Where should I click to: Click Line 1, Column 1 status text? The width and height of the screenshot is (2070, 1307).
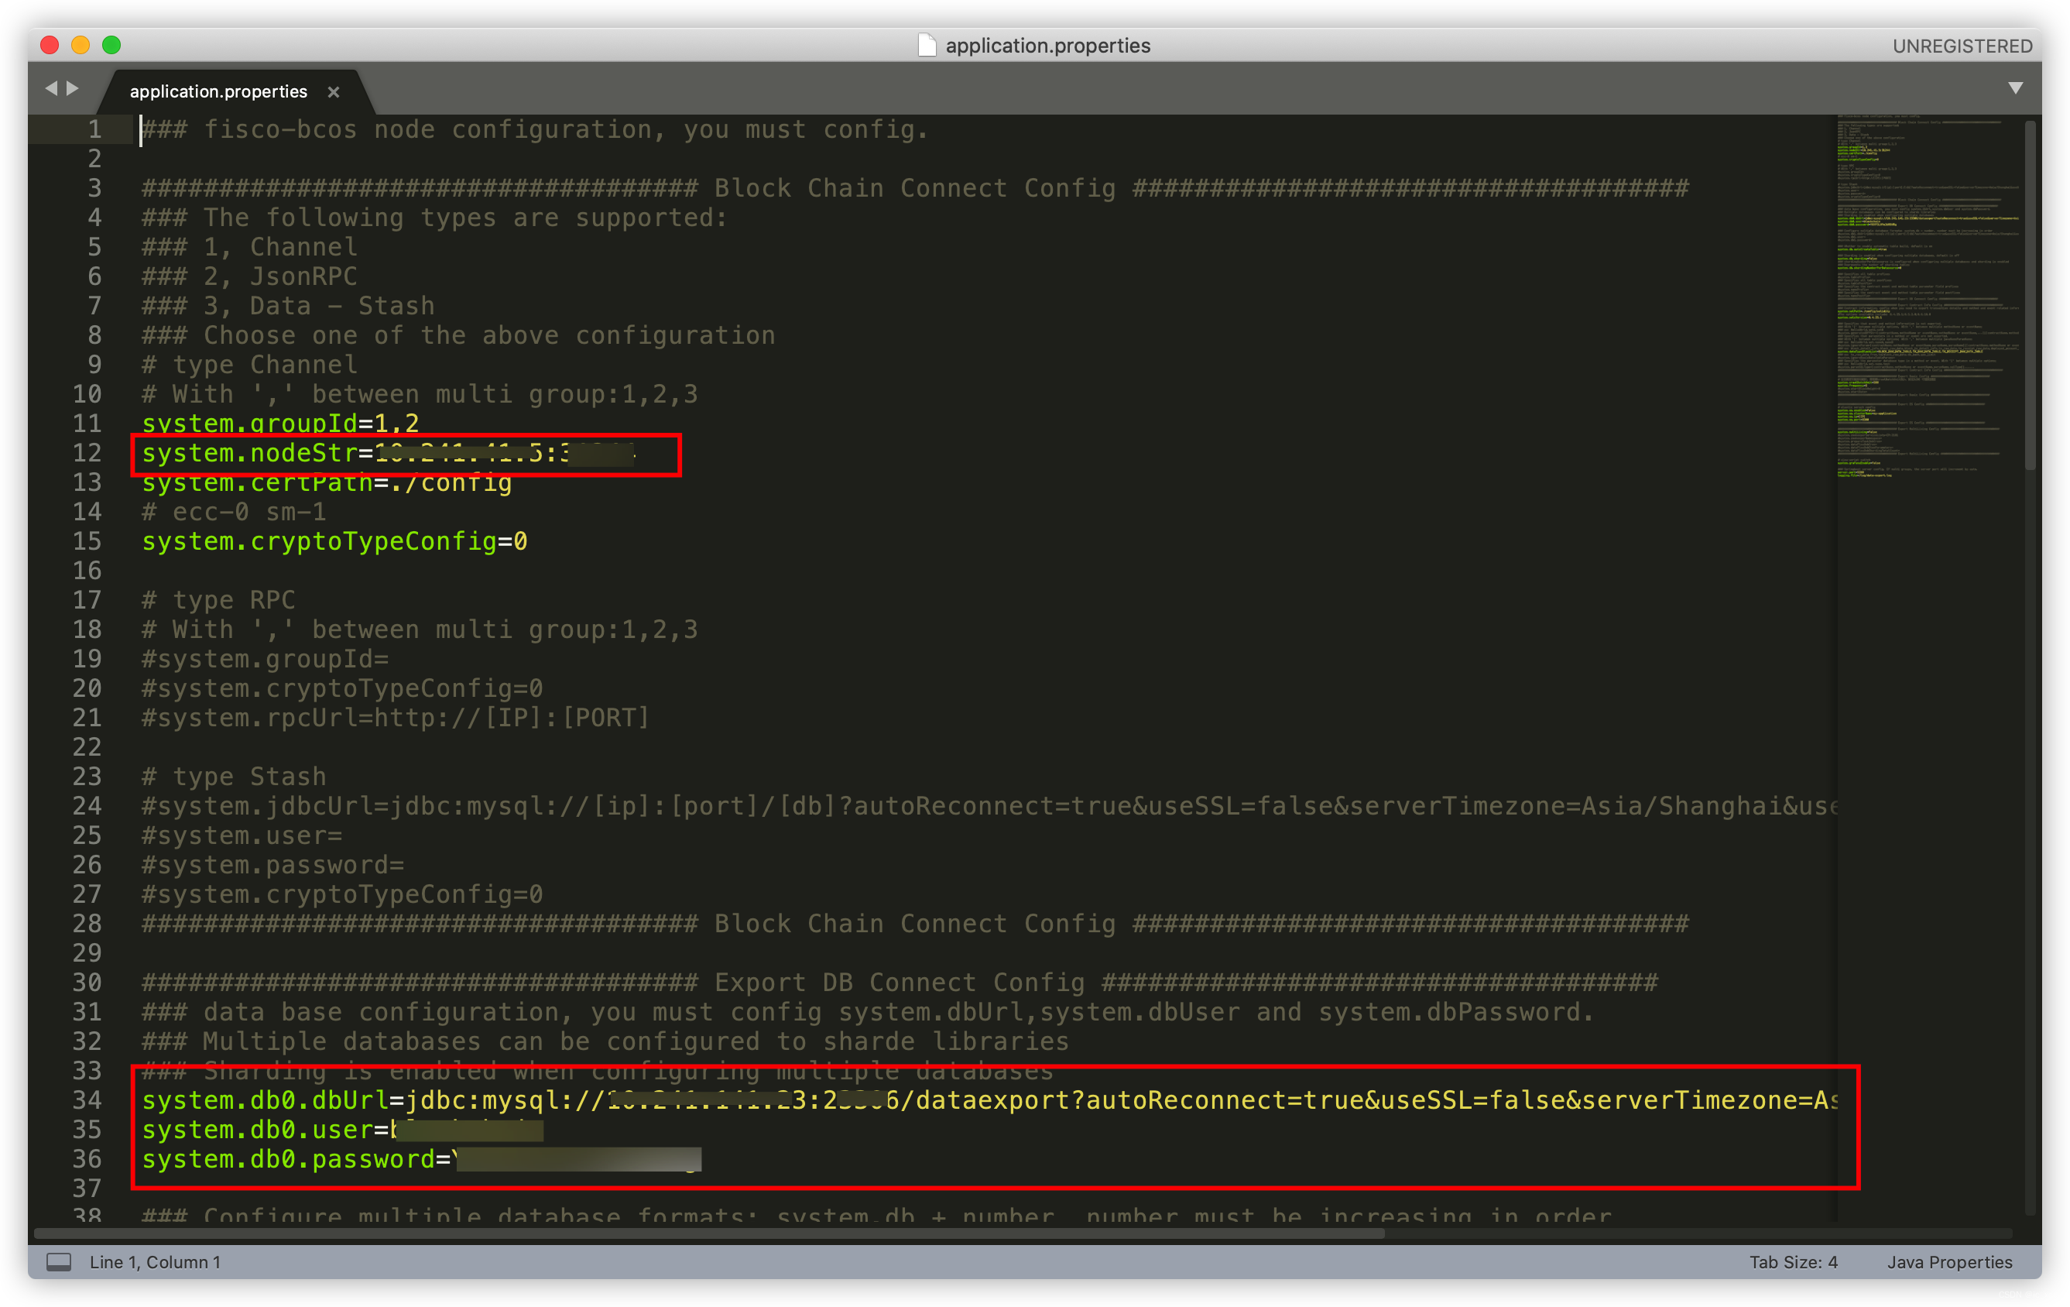[x=156, y=1261]
